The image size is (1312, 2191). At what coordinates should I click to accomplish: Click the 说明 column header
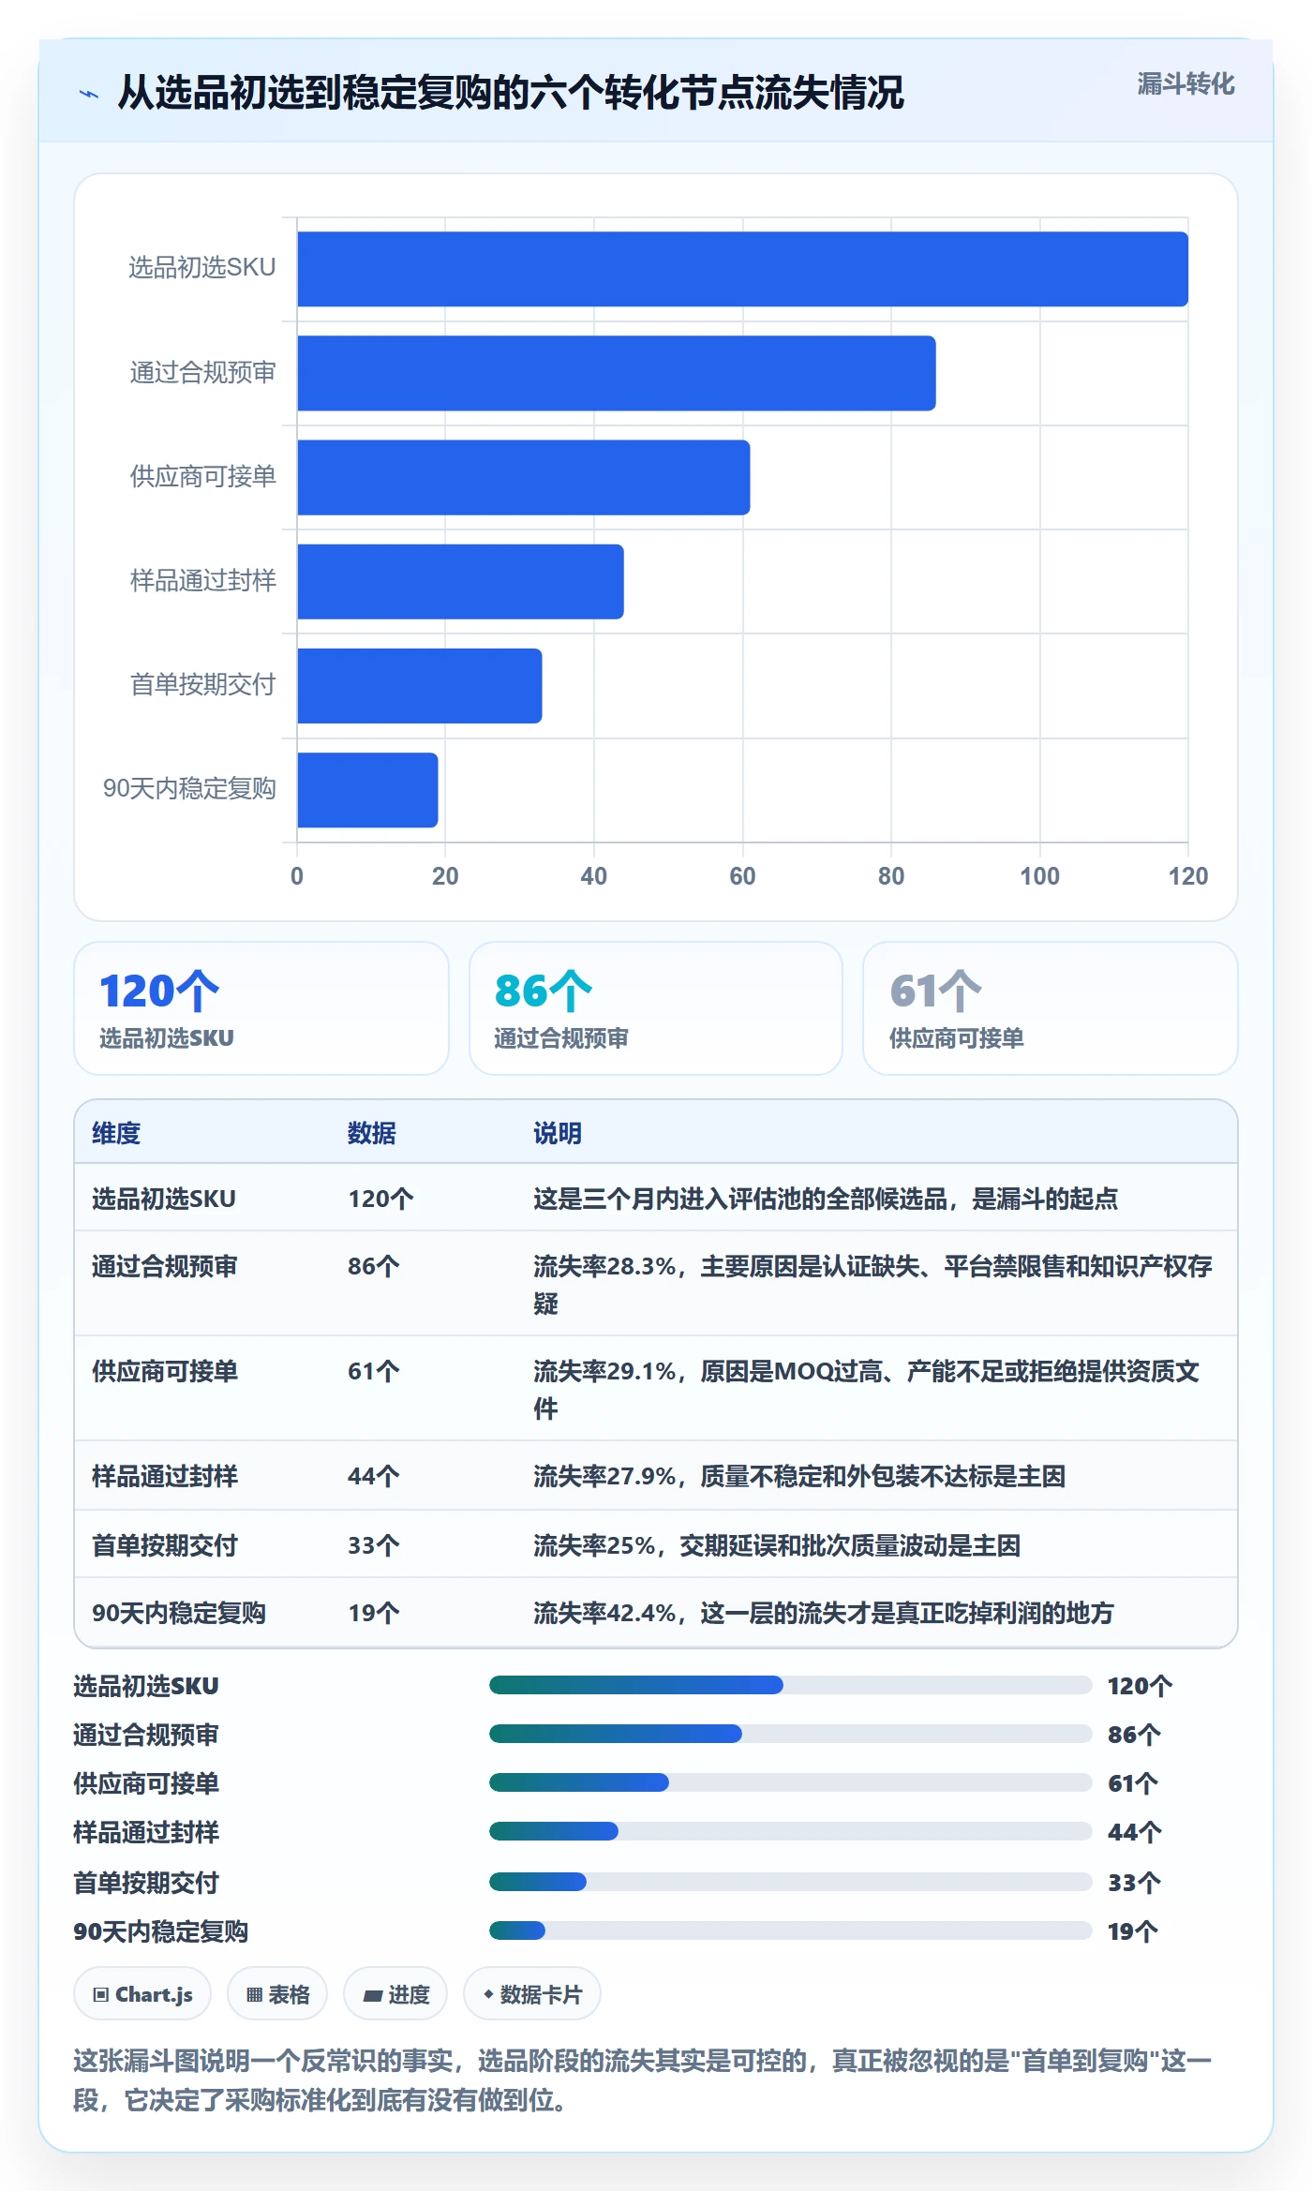(x=558, y=1133)
